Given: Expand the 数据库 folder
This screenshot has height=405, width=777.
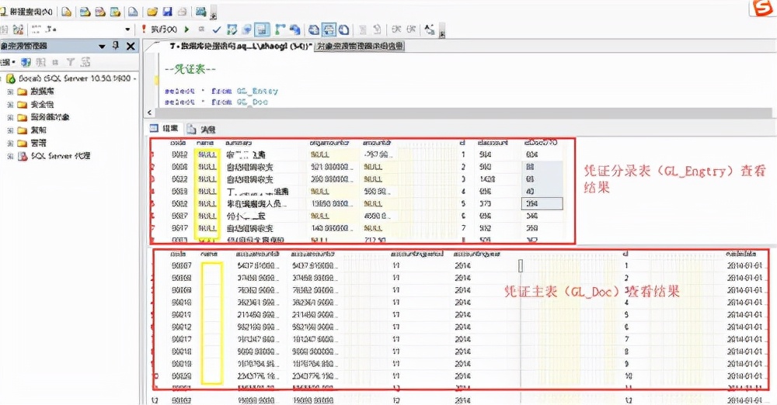Looking at the screenshot, I should (10, 92).
